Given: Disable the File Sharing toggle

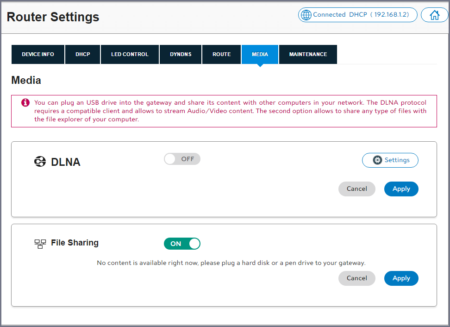Looking at the screenshot, I should point(182,244).
